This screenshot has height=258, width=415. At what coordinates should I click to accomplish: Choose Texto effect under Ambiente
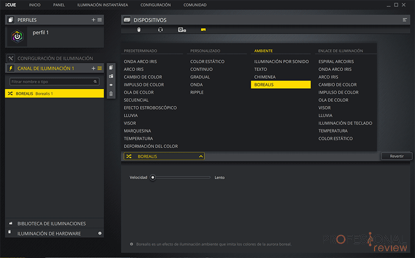[x=260, y=69]
